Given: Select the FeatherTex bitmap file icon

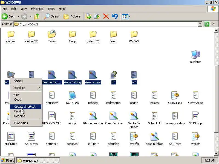Looking at the screenshot, I should point(52,75).
